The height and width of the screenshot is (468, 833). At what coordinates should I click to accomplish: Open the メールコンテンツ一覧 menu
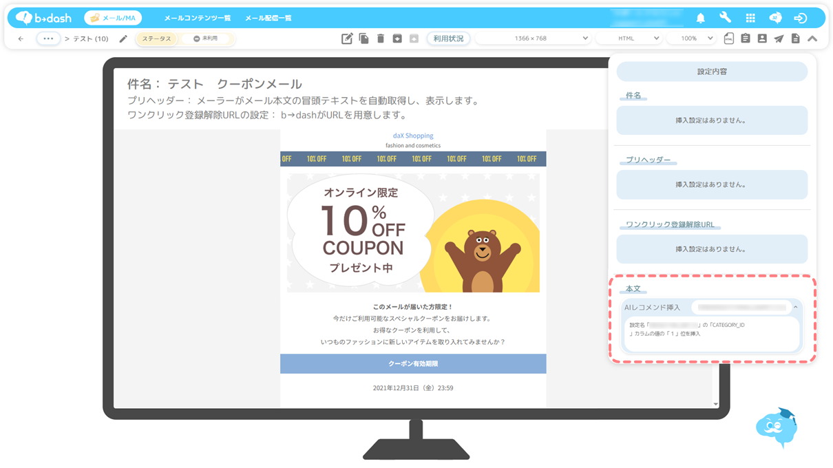pyautogui.click(x=198, y=18)
